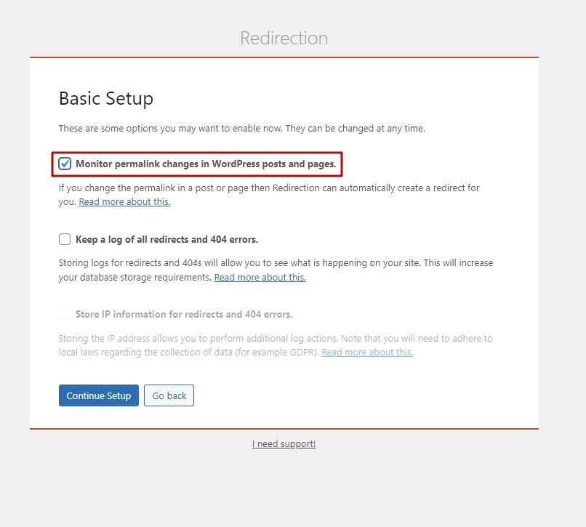Return to the previous setup step
The width and height of the screenshot is (586, 527).
[x=169, y=395]
